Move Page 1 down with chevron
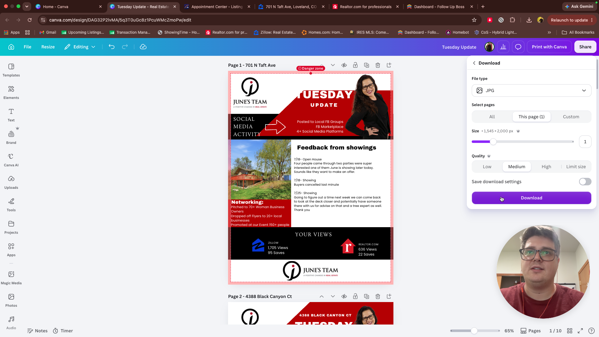Screen dimensions: 599x337 [x=333, y=65]
